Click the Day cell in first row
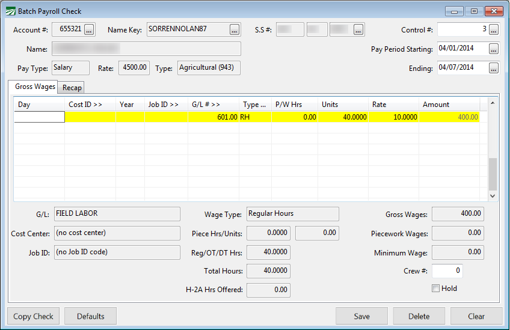This screenshot has width=510, height=330. [39, 117]
